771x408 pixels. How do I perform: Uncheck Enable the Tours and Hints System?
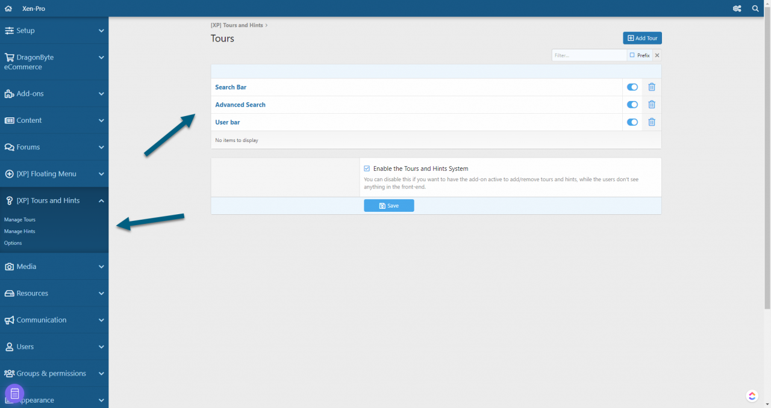click(x=367, y=169)
